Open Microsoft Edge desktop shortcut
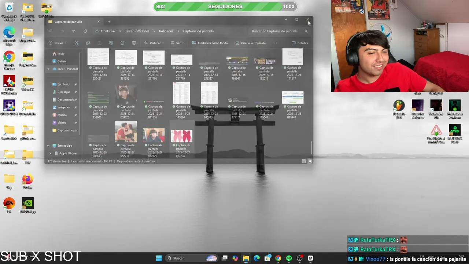The width and height of the screenshot is (469, 264). (x=9, y=36)
